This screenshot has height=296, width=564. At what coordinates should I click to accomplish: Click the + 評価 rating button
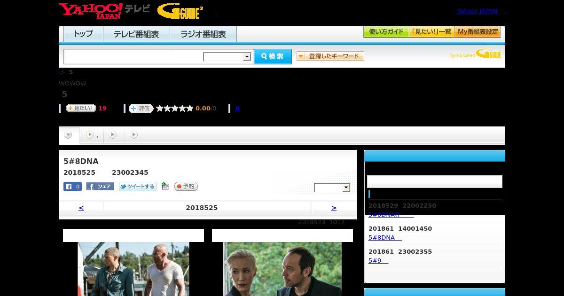click(x=141, y=109)
